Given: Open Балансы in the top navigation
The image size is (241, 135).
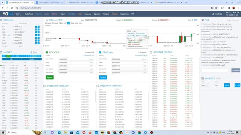Looking at the screenshot, I should (88, 14).
